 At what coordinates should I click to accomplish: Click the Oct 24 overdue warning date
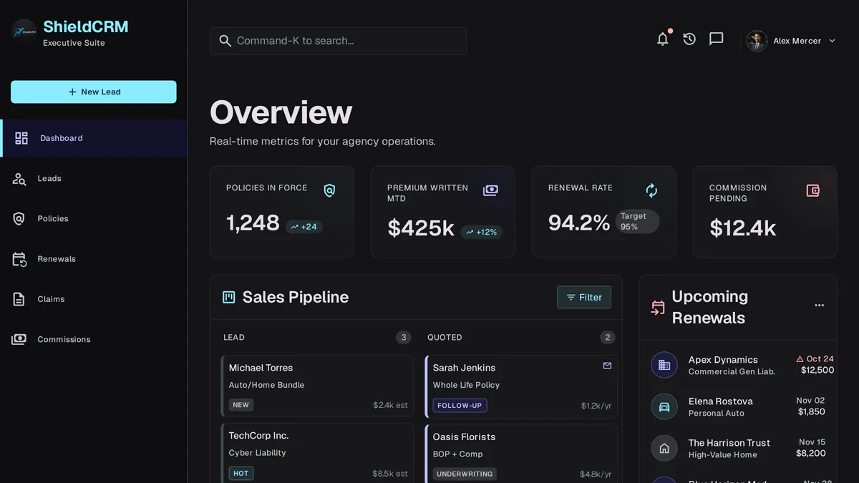[815, 359]
